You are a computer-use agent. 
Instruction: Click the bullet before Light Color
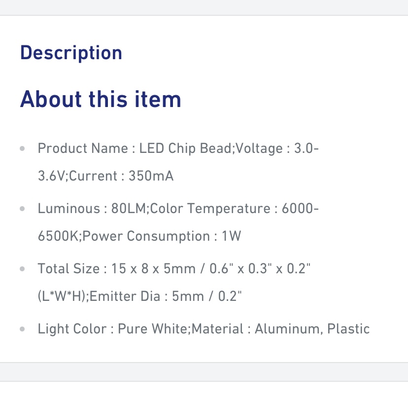22,329
